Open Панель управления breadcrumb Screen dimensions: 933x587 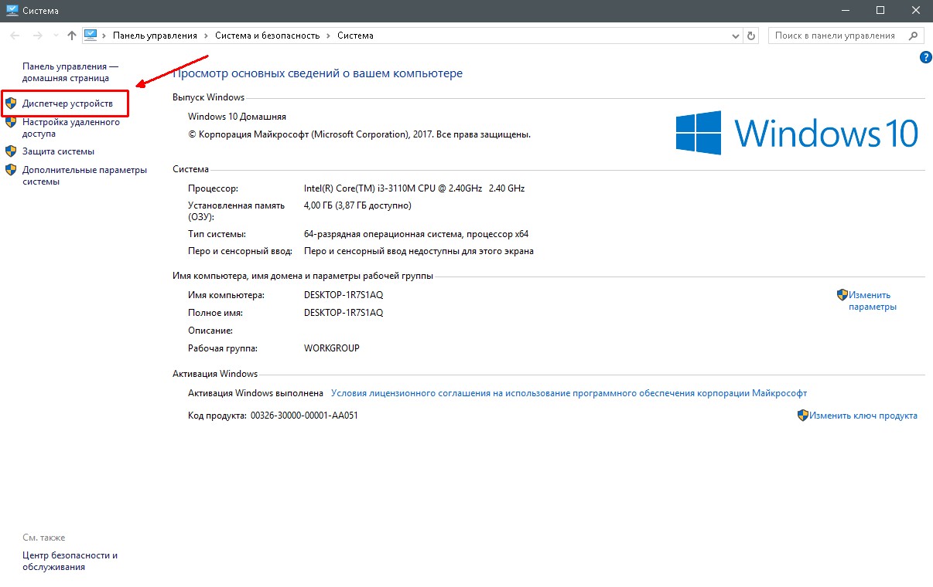pos(155,36)
